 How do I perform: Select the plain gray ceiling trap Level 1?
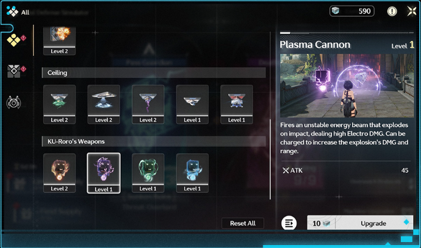point(192,104)
